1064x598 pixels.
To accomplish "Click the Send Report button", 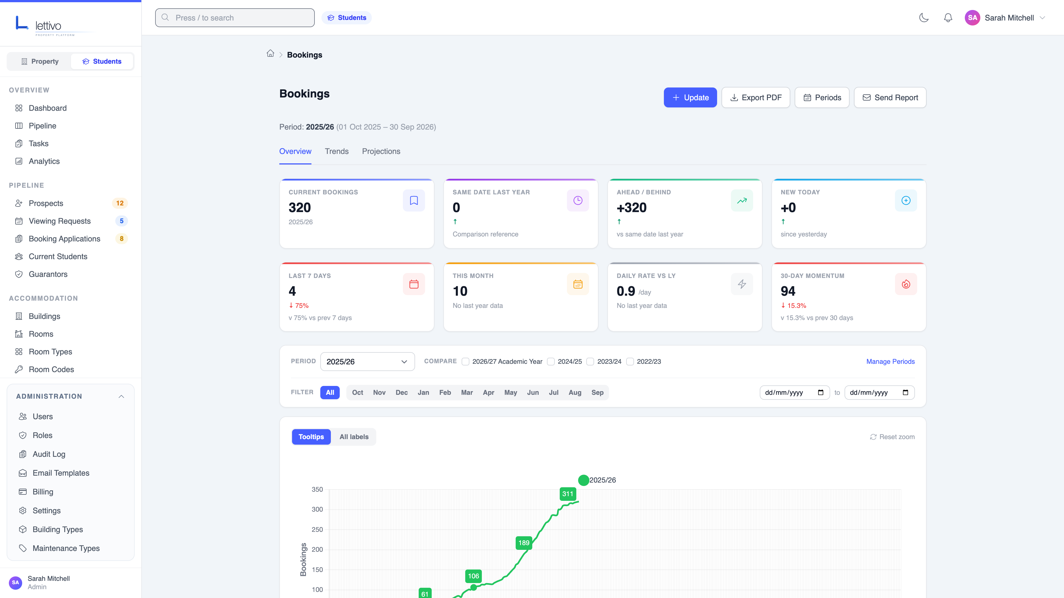I will click(x=890, y=97).
